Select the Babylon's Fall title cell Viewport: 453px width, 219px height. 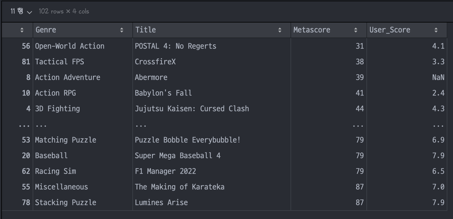point(212,93)
